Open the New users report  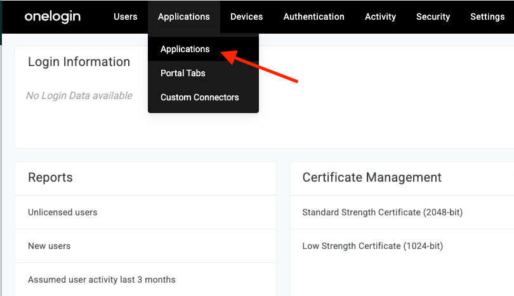click(145, 246)
